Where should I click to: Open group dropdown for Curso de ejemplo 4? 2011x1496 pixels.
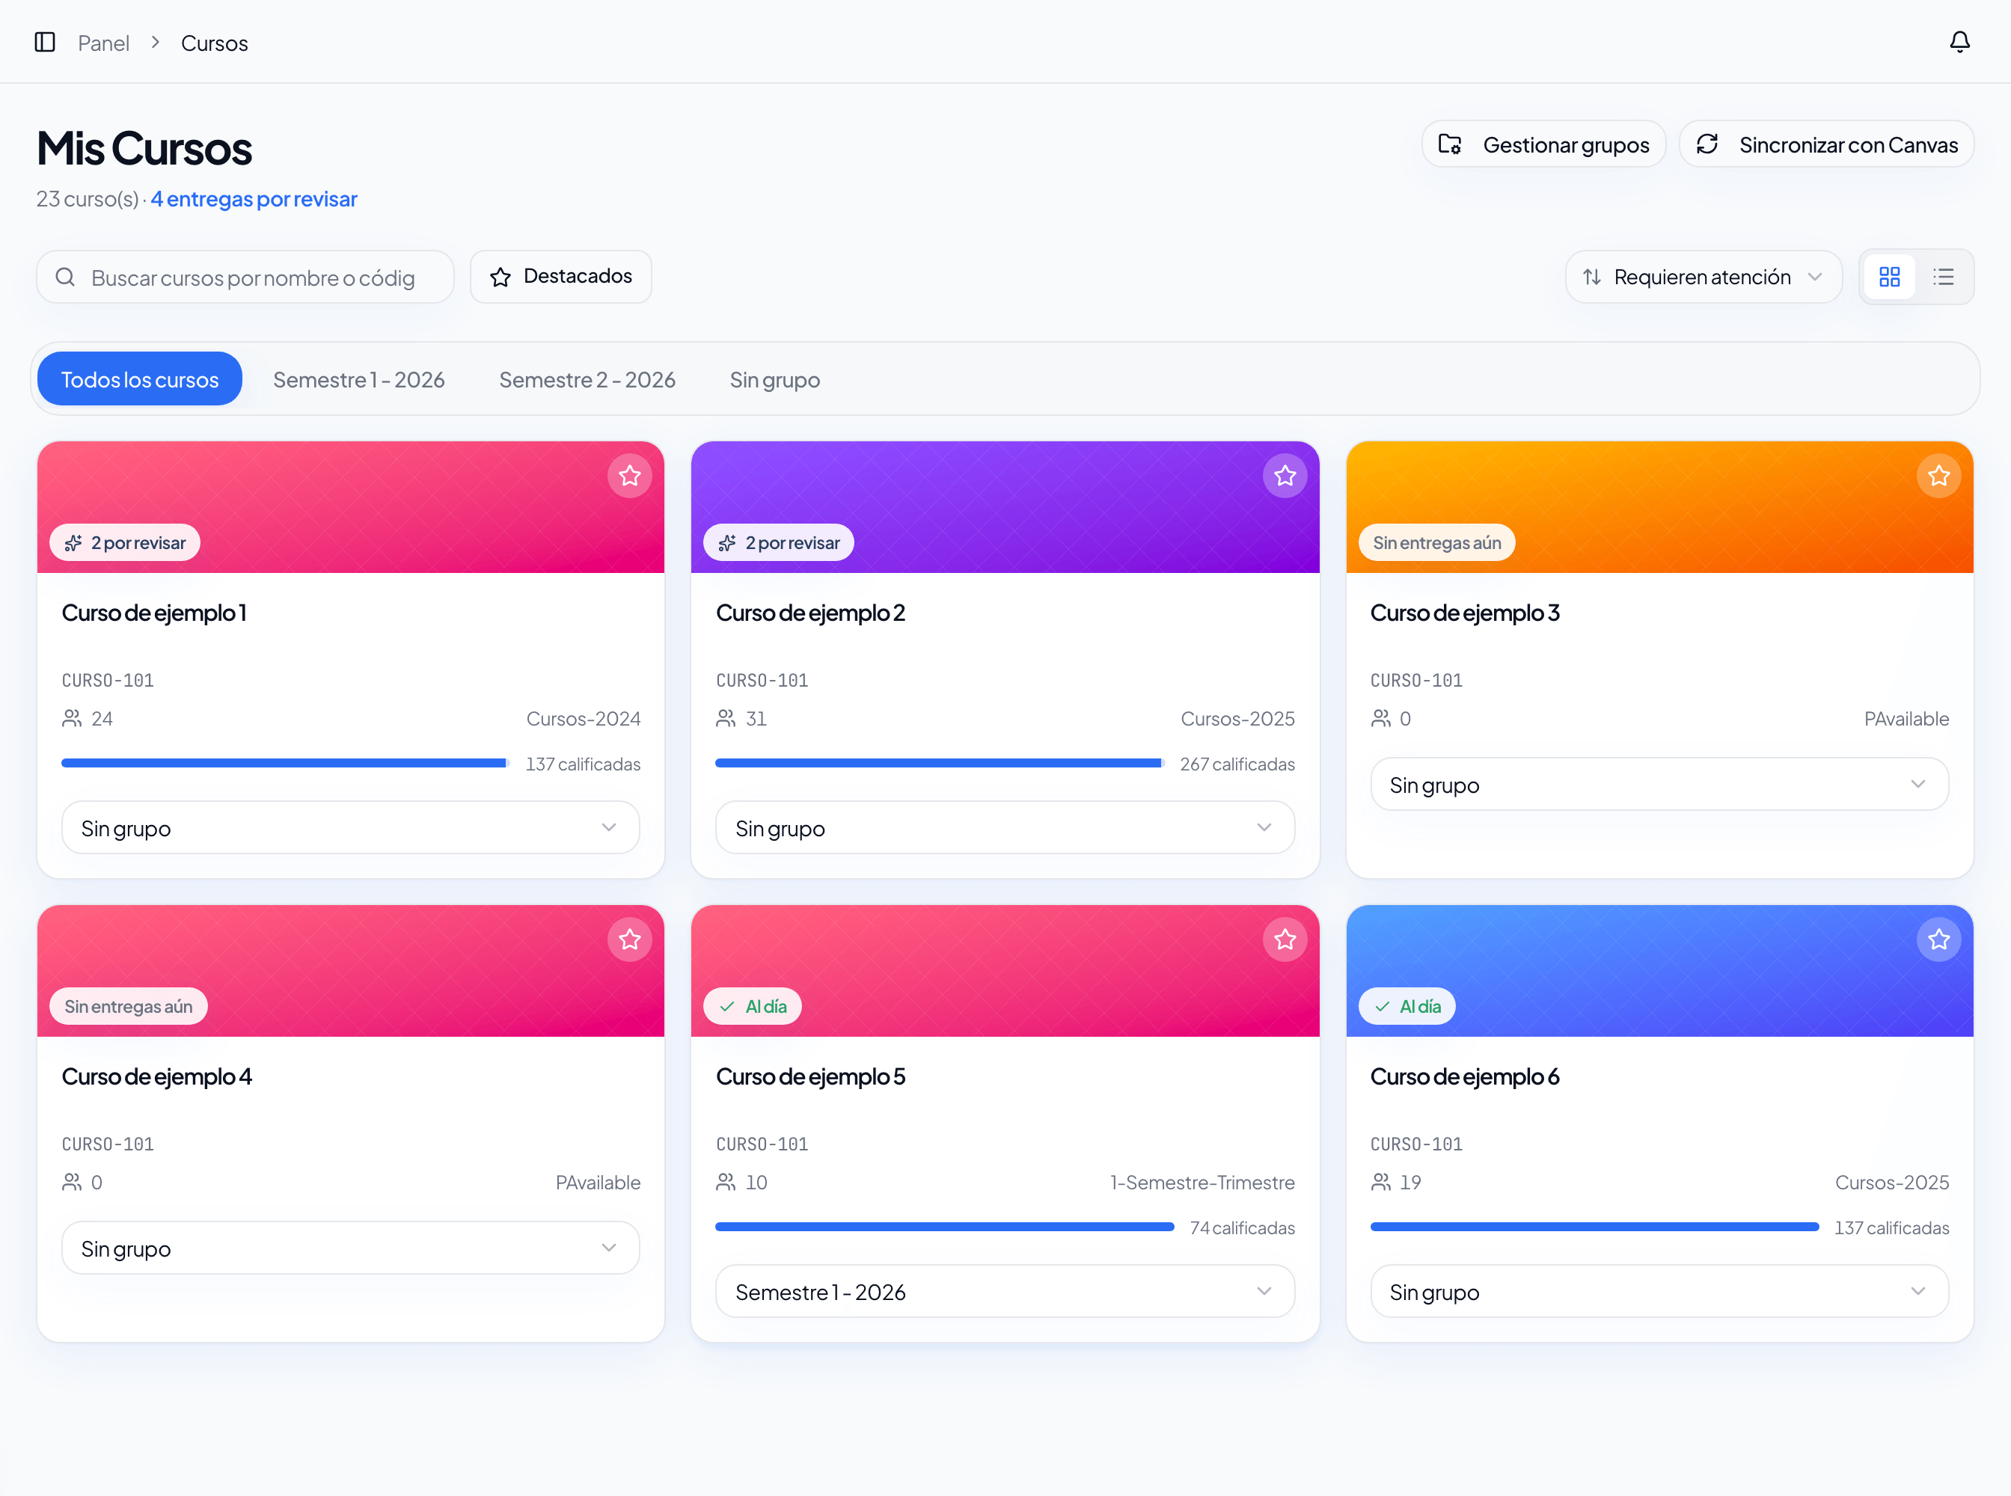point(351,1248)
